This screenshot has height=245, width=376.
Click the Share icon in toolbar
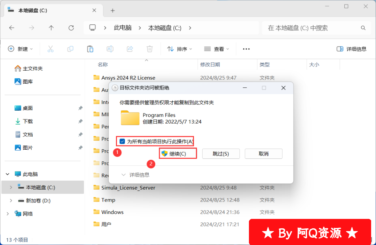pyautogui.click(x=130, y=49)
